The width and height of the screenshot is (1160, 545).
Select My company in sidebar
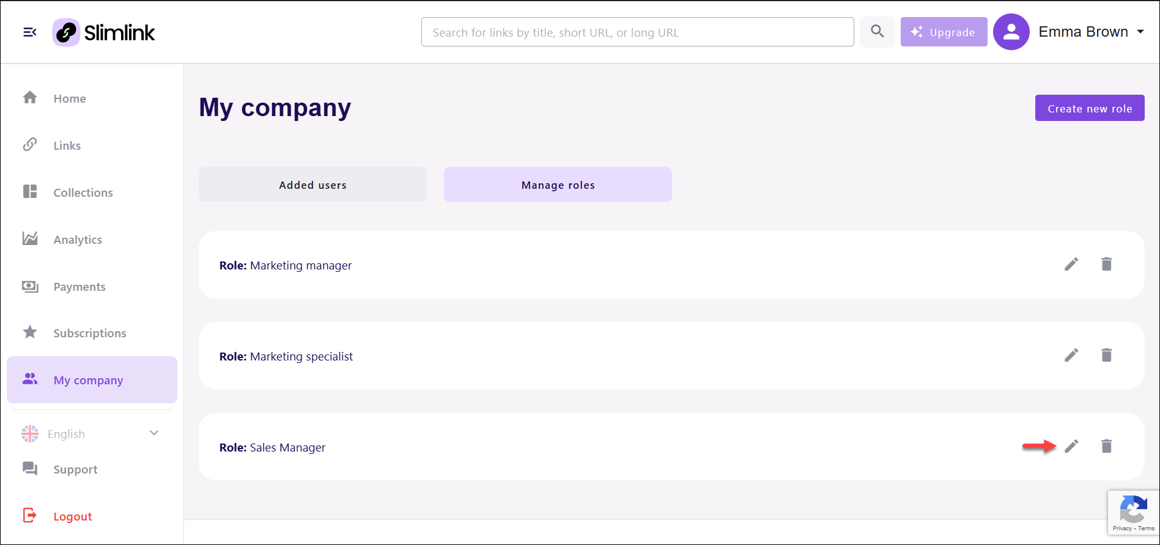[x=92, y=379]
